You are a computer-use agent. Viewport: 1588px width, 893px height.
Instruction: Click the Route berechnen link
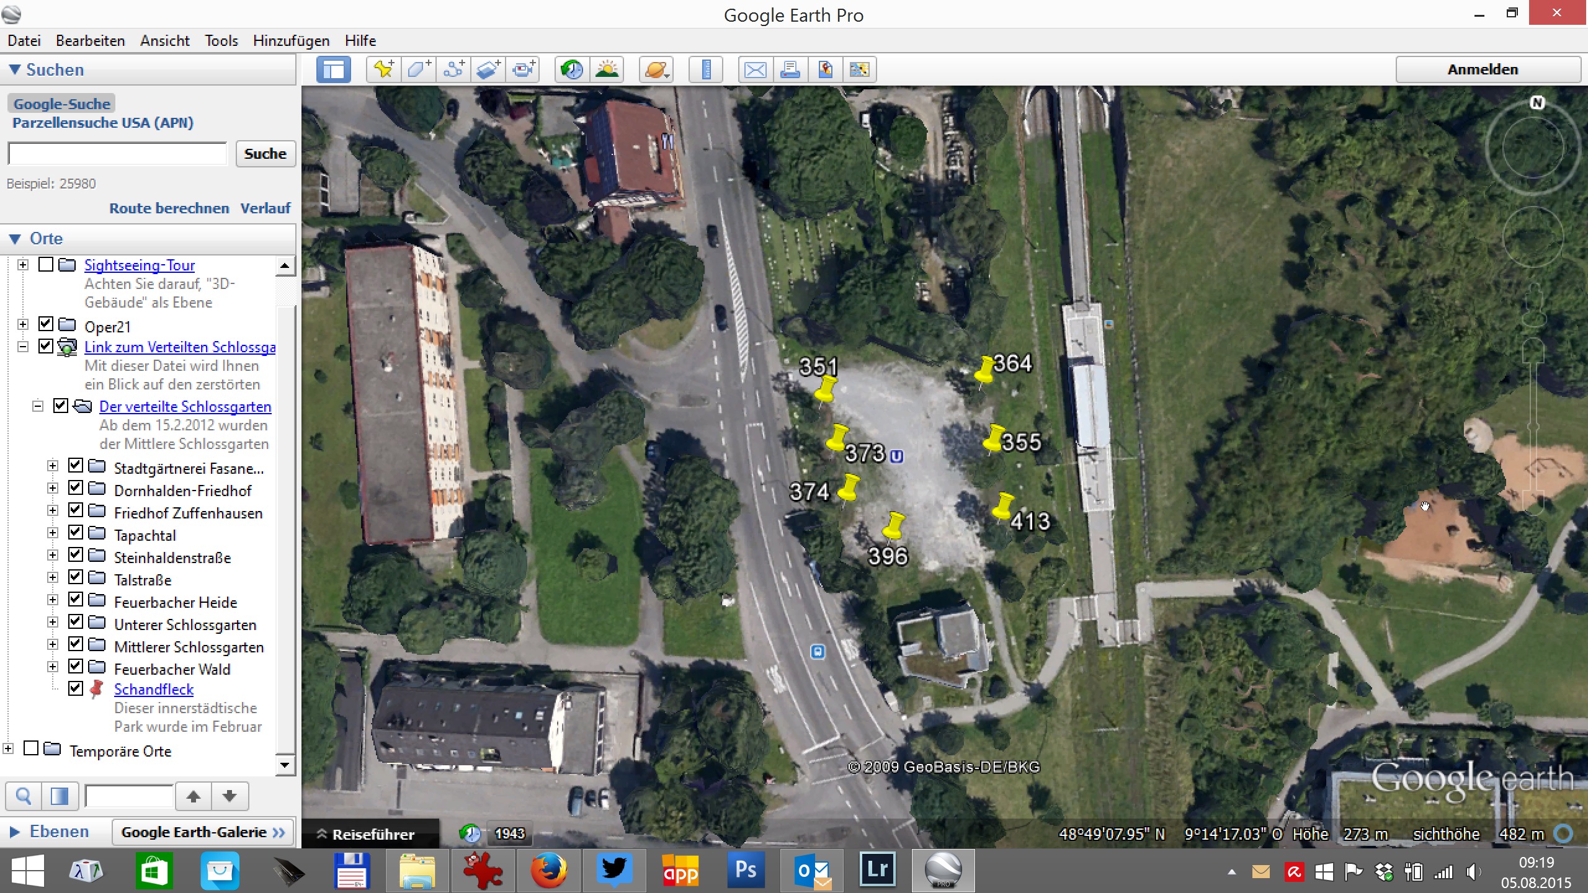pyautogui.click(x=169, y=208)
